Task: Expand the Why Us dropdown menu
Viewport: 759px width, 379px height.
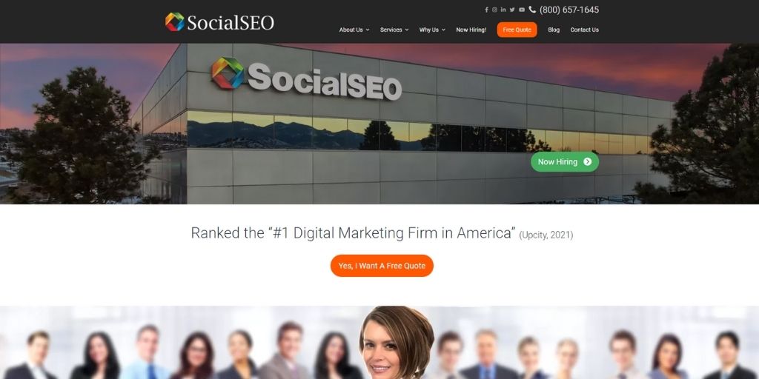Action: (432, 30)
